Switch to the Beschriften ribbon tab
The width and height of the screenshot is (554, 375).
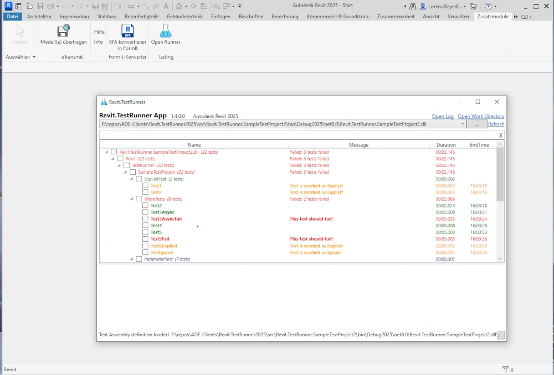251,16
